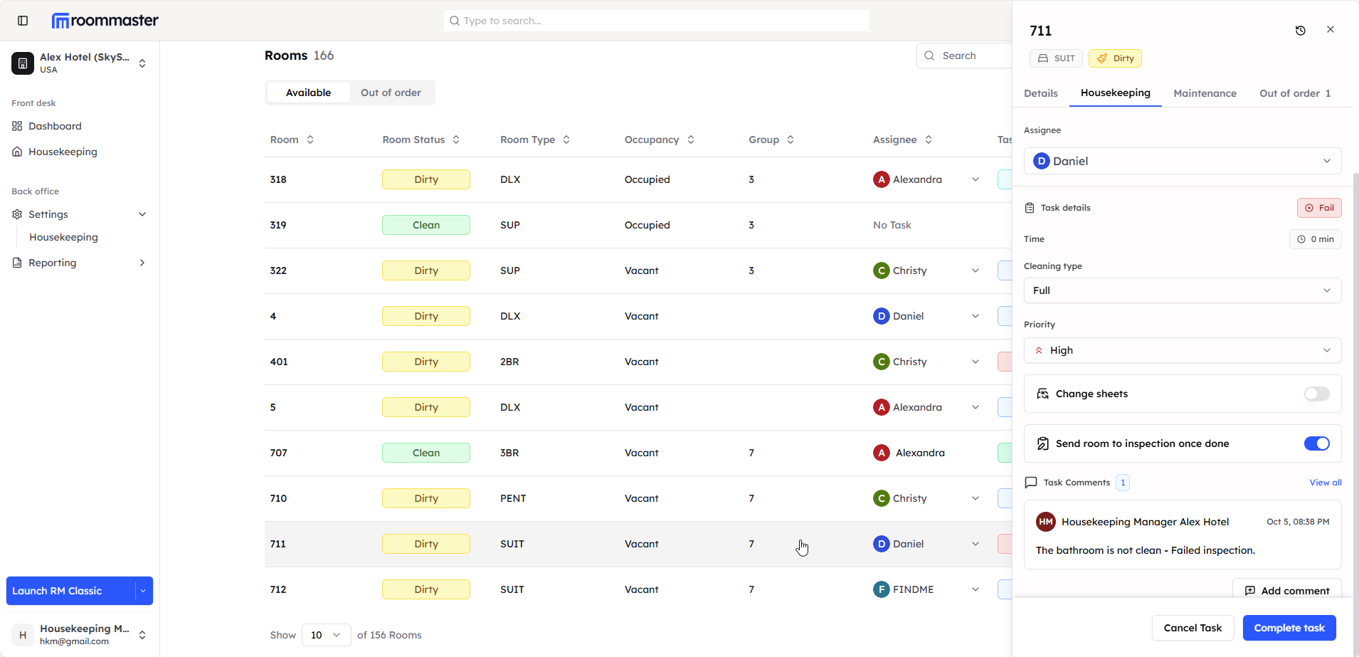This screenshot has height=657, width=1359.
Task: Sort by Occupancy column icon
Action: click(690, 140)
